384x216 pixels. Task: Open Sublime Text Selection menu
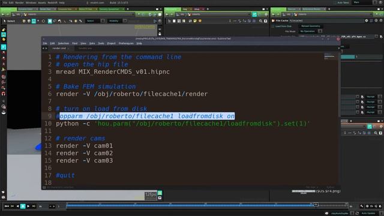pyautogui.click(x=63, y=43)
